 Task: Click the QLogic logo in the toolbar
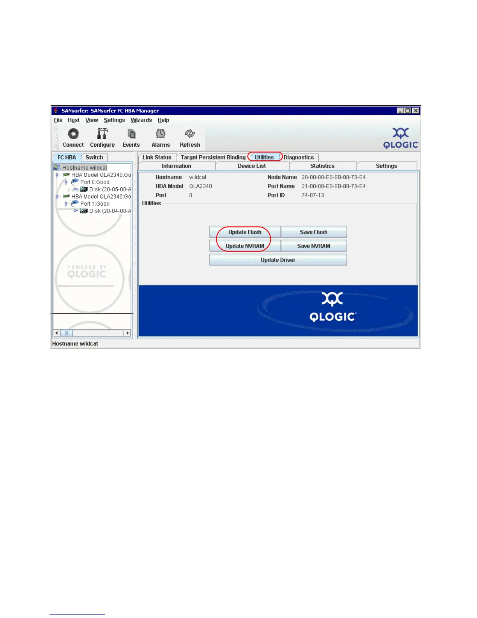[x=401, y=138]
